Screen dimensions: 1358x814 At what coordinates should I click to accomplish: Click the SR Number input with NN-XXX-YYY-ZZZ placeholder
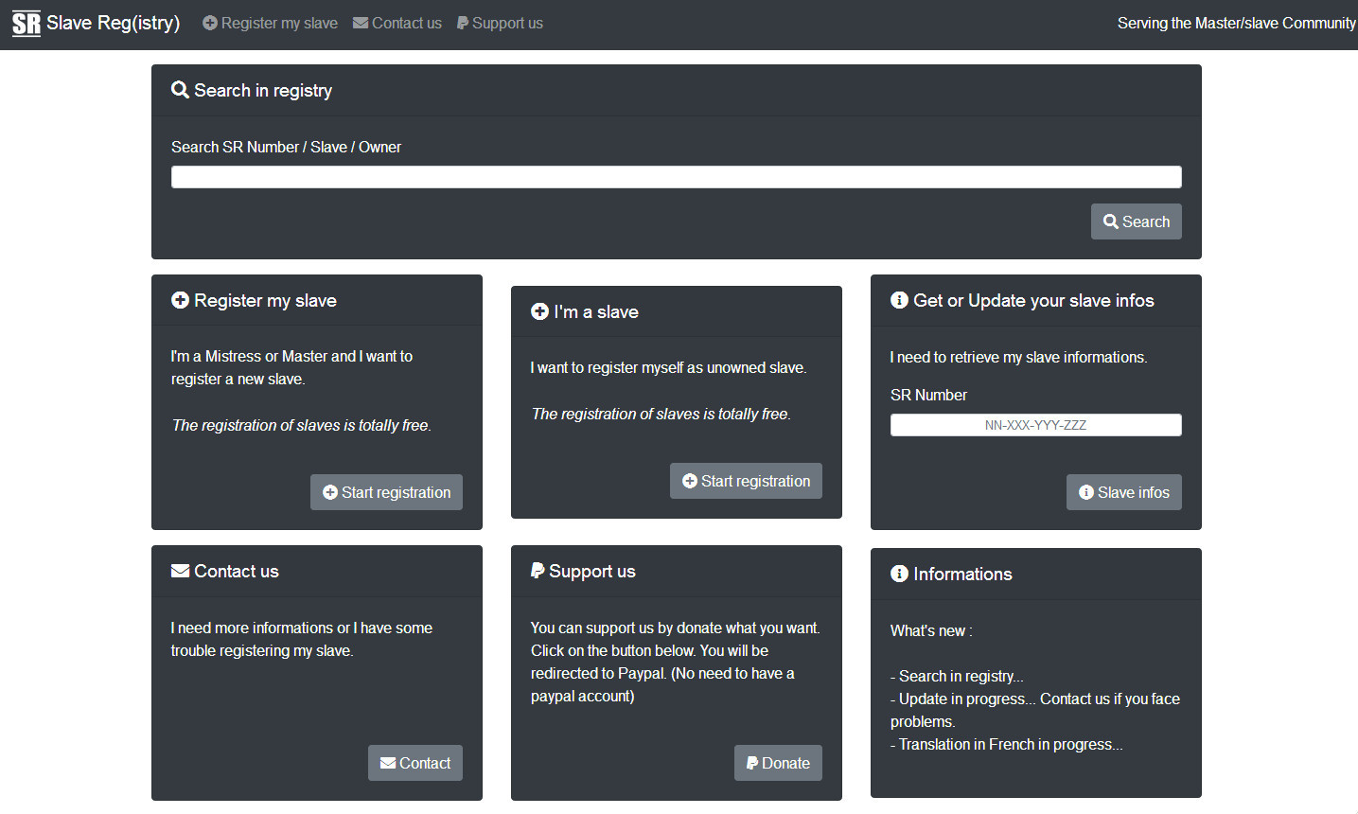(1035, 425)
